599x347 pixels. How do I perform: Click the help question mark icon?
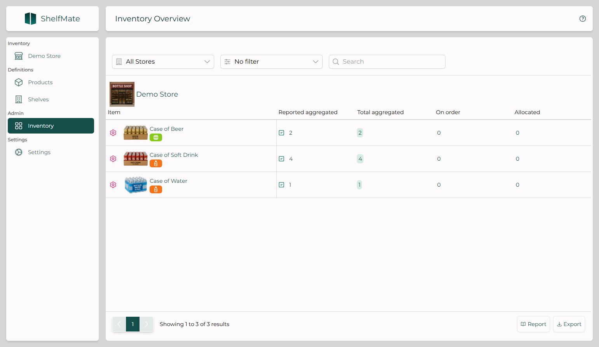(x=582, y=19)
